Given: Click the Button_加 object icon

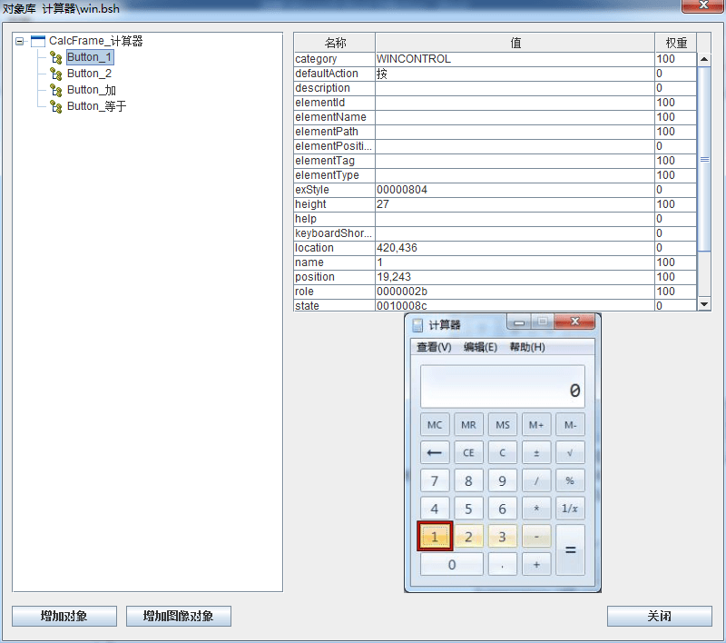Looking at the screenshot, I should (x=56, y=90).
